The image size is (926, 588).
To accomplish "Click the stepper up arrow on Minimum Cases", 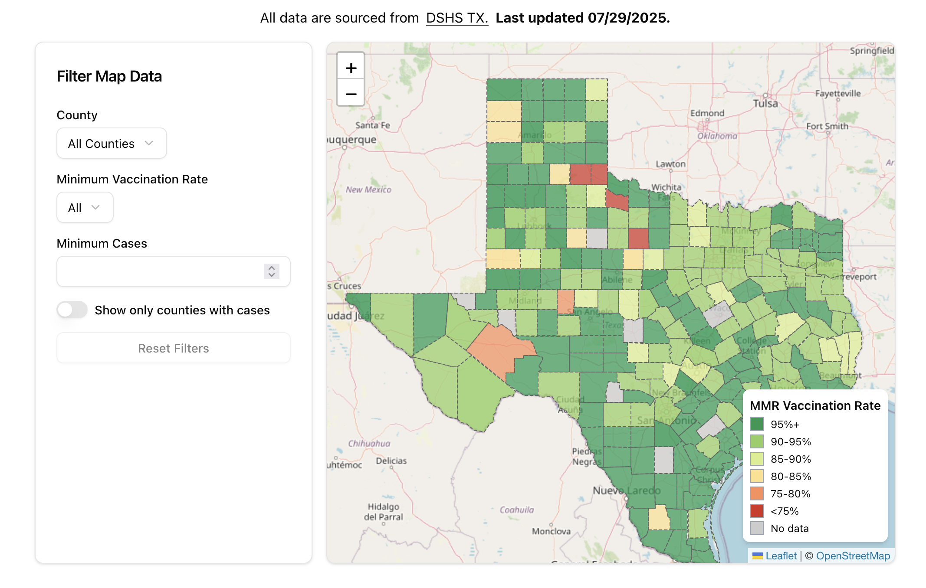I will [272, 268].
